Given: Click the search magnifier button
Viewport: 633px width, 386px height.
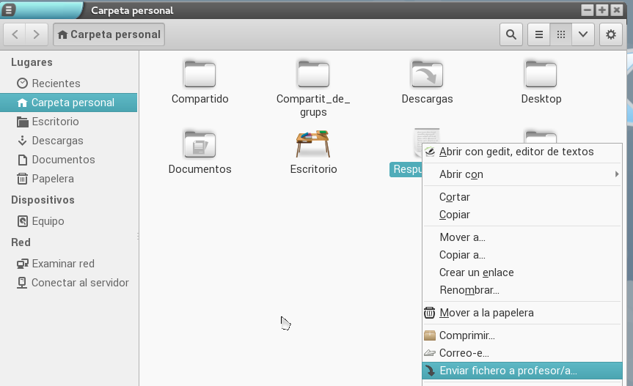Looking at the screenshot, I should (511, 34).
